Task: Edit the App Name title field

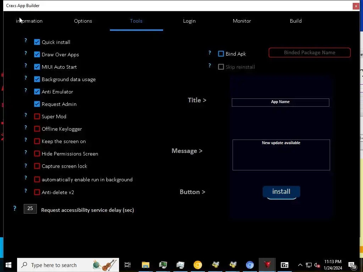Action: coord(280,102)
